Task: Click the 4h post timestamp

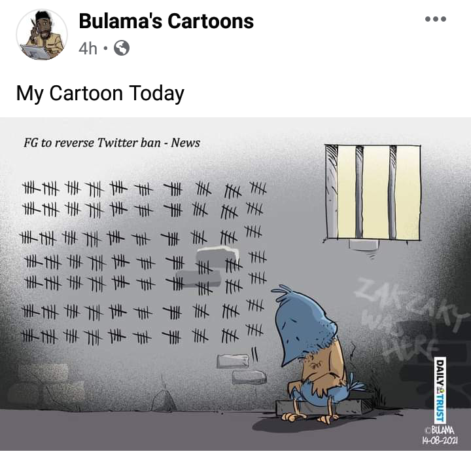Action: tap(88, 48)
